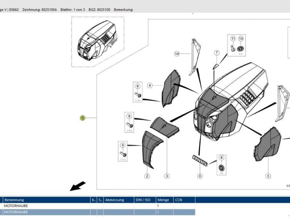
Task: Click callout 2 under the curved grille
Action: pos(147,176)
